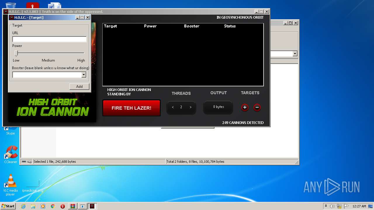Select the ipmedicine.png desktop file
Image resolution: width=374 pixels, height=210 pixels.
tap(32, 186)
